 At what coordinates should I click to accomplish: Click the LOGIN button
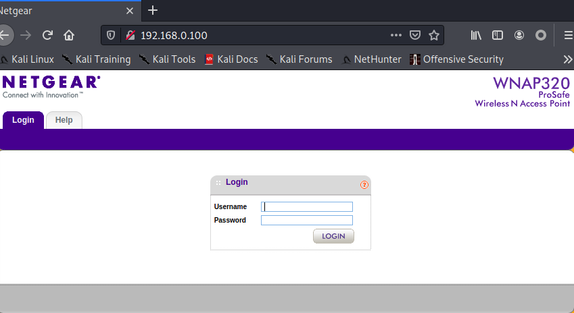pos(333,236)
